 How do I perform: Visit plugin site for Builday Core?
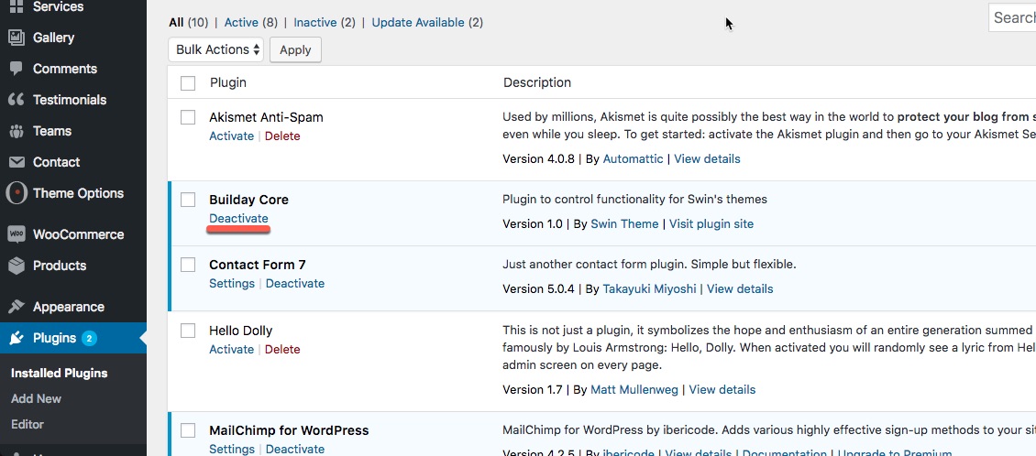click(711, 223)
